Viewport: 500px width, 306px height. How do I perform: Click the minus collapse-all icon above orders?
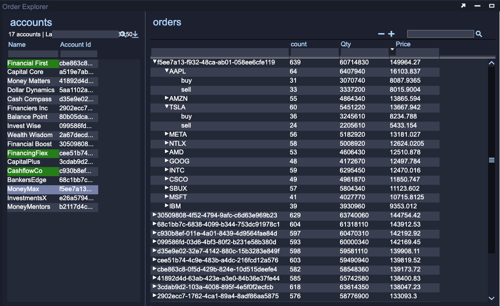pyautogui.click(x=381, y=34)
